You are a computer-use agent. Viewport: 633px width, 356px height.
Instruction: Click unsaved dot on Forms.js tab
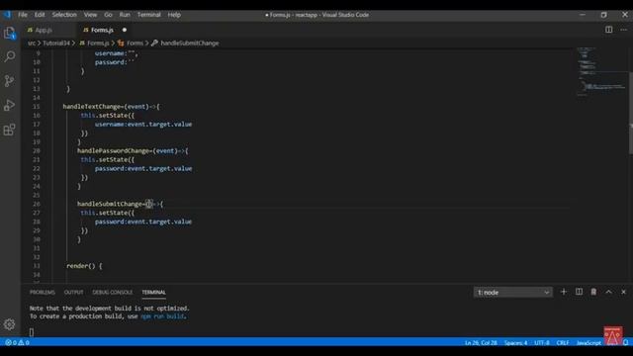coord(125,30)
